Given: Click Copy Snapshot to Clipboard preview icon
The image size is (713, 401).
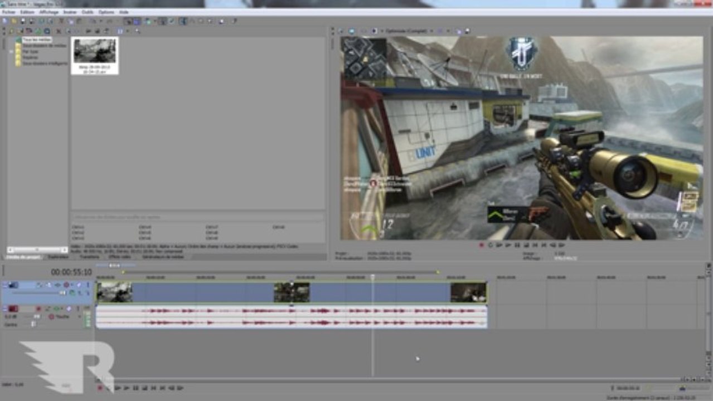Looking at the screenshot, I should (x=459, y=31).
